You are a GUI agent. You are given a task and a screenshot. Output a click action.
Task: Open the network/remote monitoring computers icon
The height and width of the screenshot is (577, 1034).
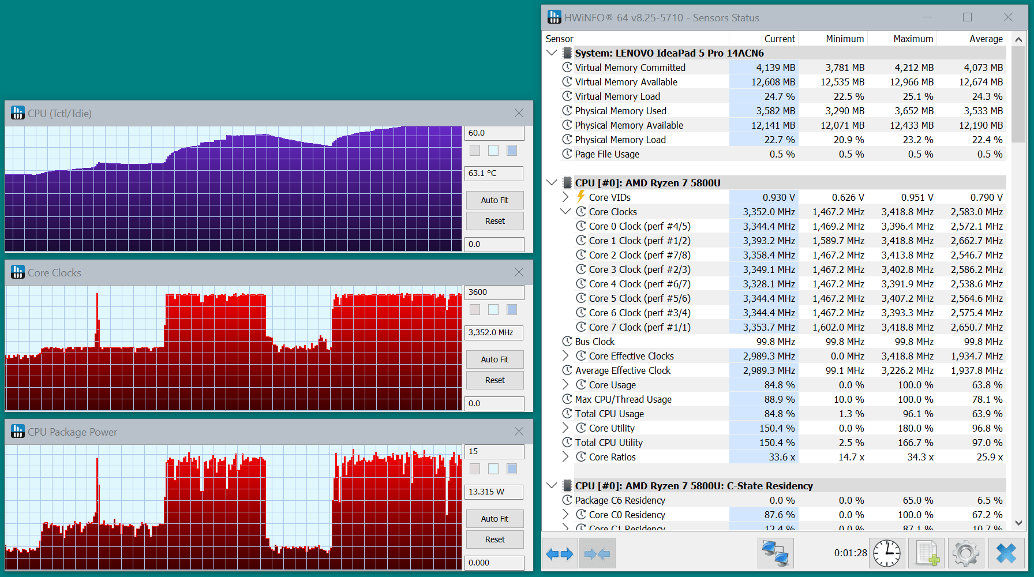pyautogui.click(x=775, y=554)
